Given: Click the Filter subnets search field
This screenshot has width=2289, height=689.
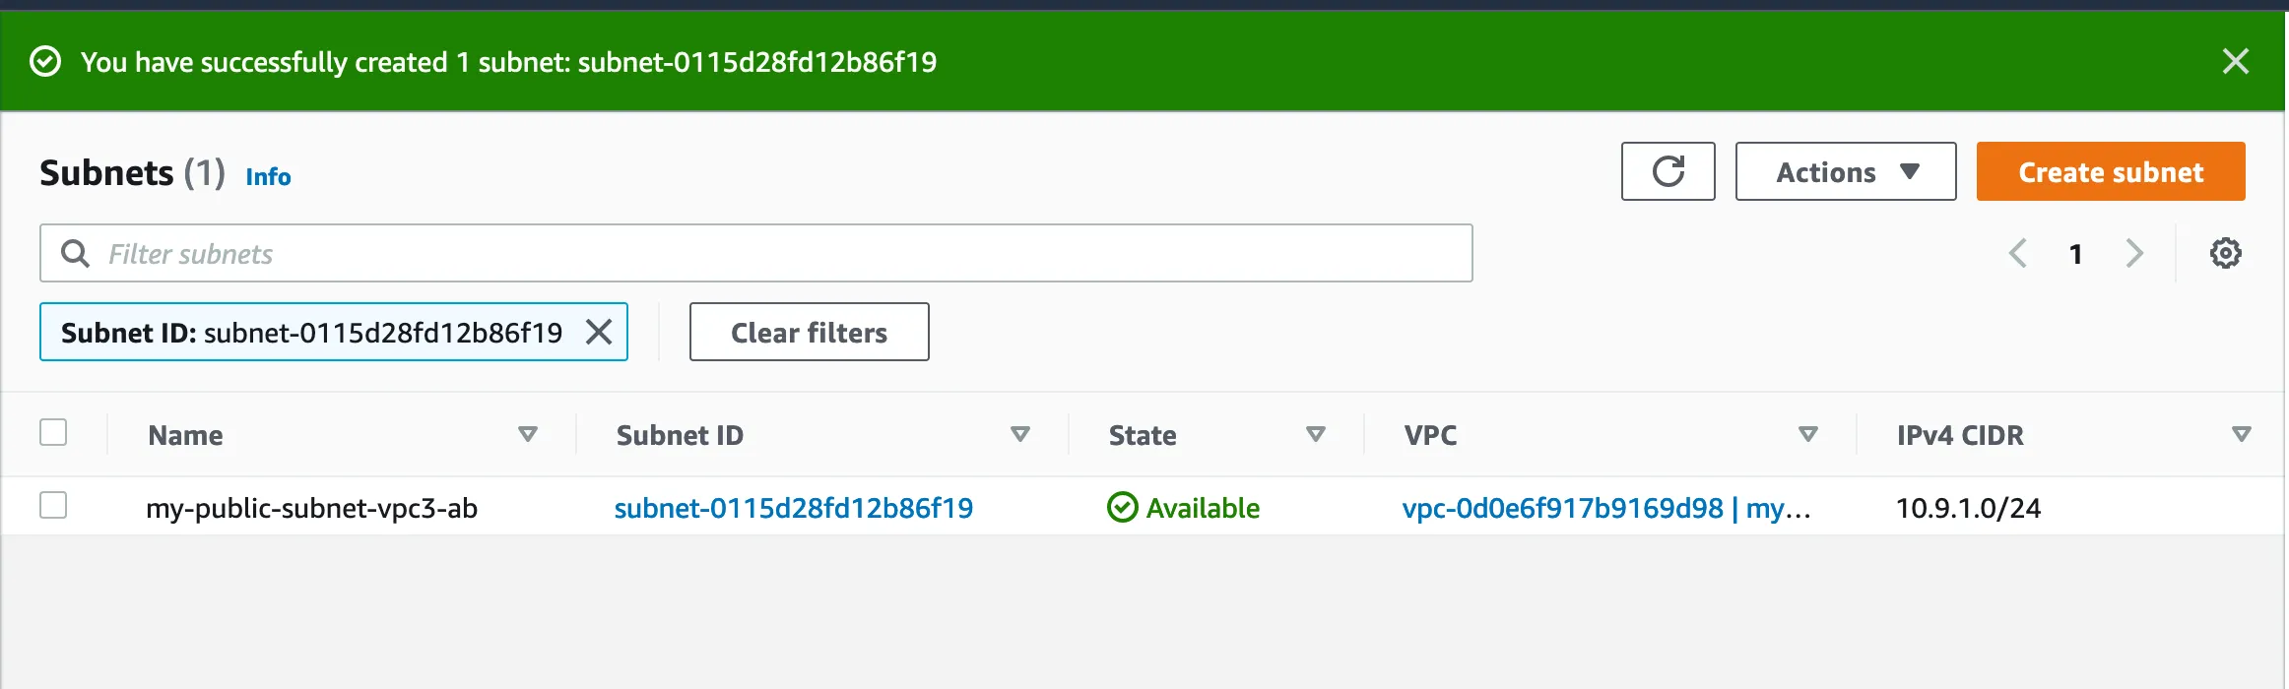Looking at the screenshot, I should (x=778, y=254).
